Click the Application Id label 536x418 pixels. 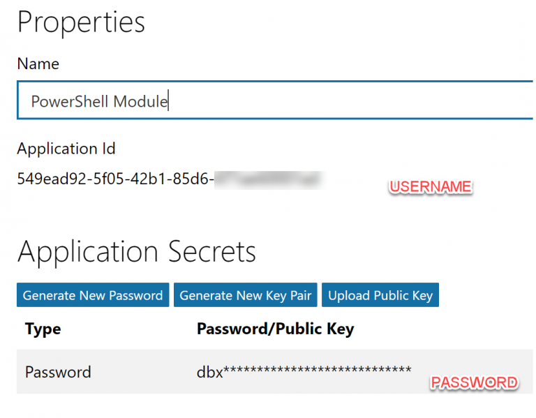pyautogui.click(x=66, y=149)
